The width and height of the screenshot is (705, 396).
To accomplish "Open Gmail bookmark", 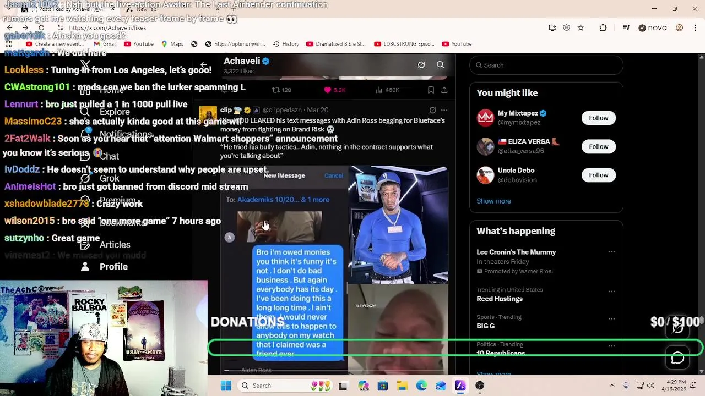I will [105, 44].
